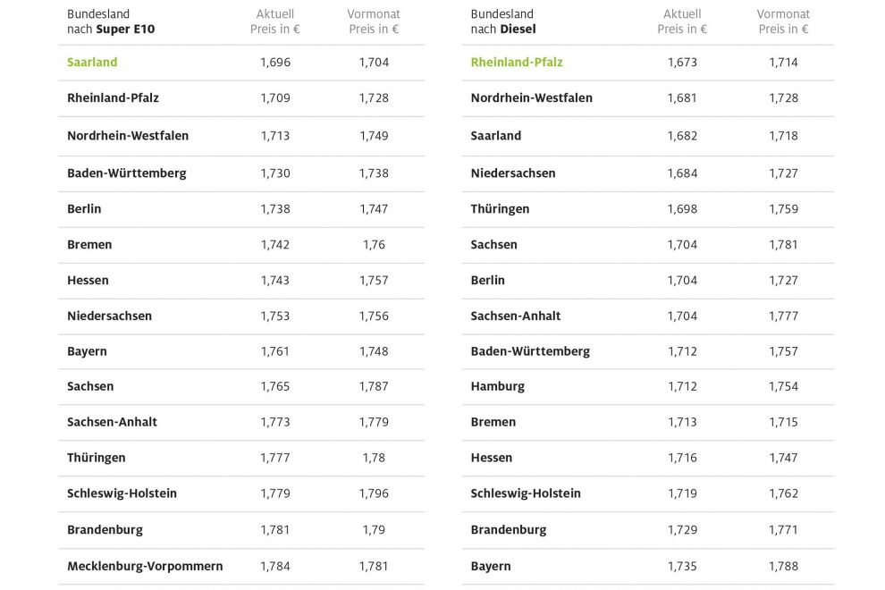Screen dimensions: 885x590
Task: Select Bremen's previous month value 1,76
Action: coord(374,245)
